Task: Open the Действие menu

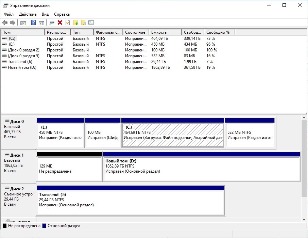Action: point(28,14)
